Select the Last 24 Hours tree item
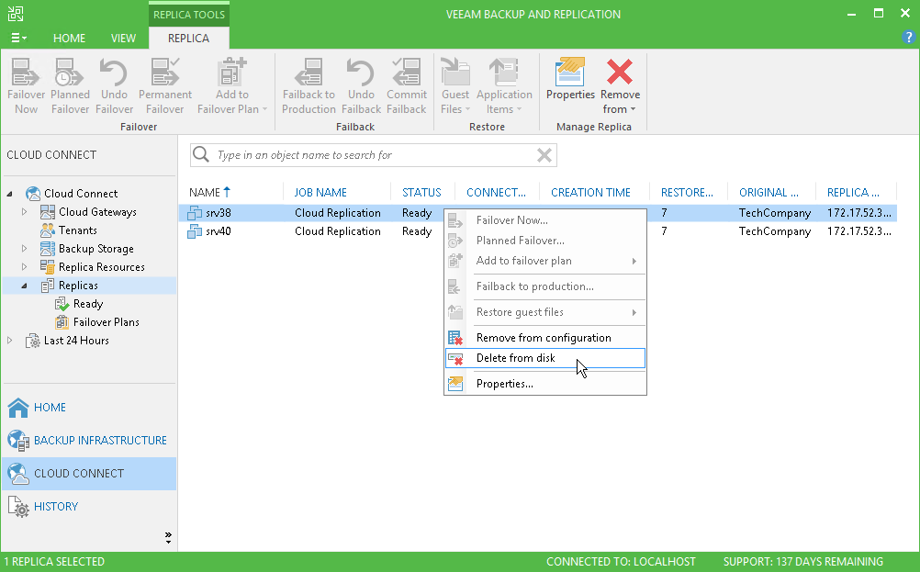This screenshot has height=572, width=920. click(76, 341)
